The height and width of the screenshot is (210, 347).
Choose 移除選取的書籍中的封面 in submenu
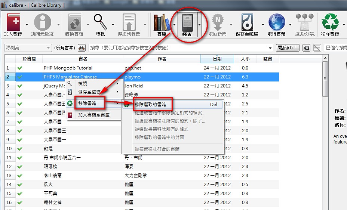coord(173,137)
